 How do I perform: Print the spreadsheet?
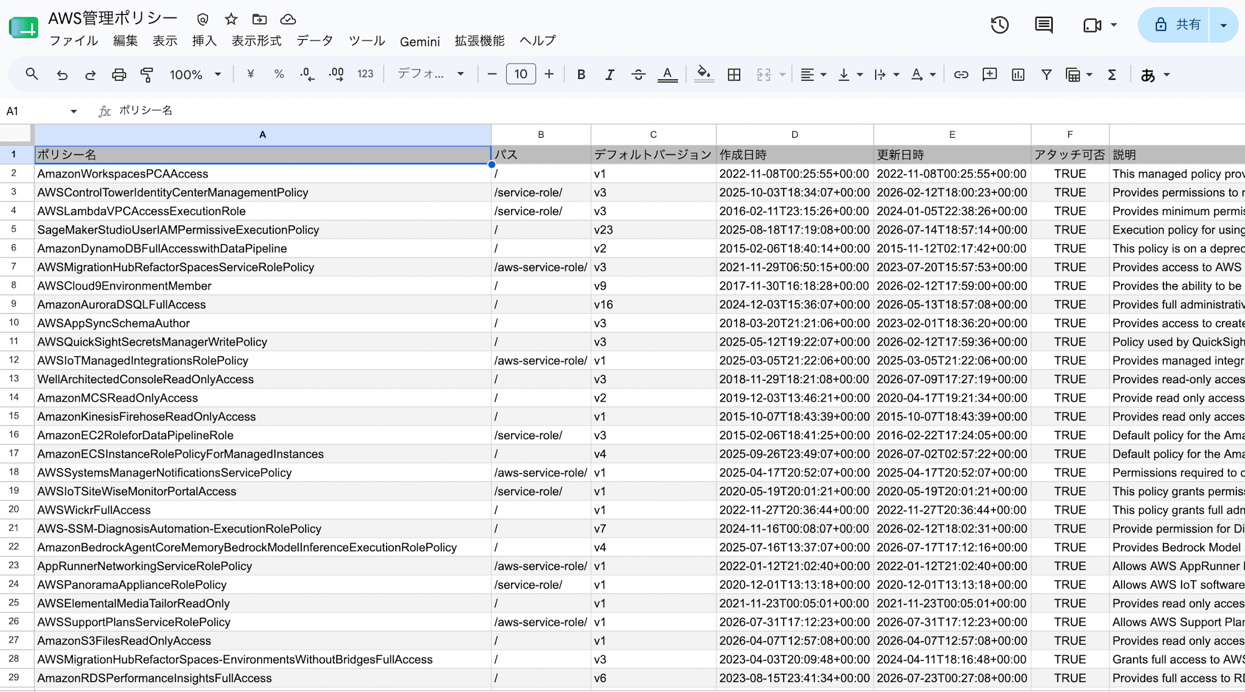119,75
